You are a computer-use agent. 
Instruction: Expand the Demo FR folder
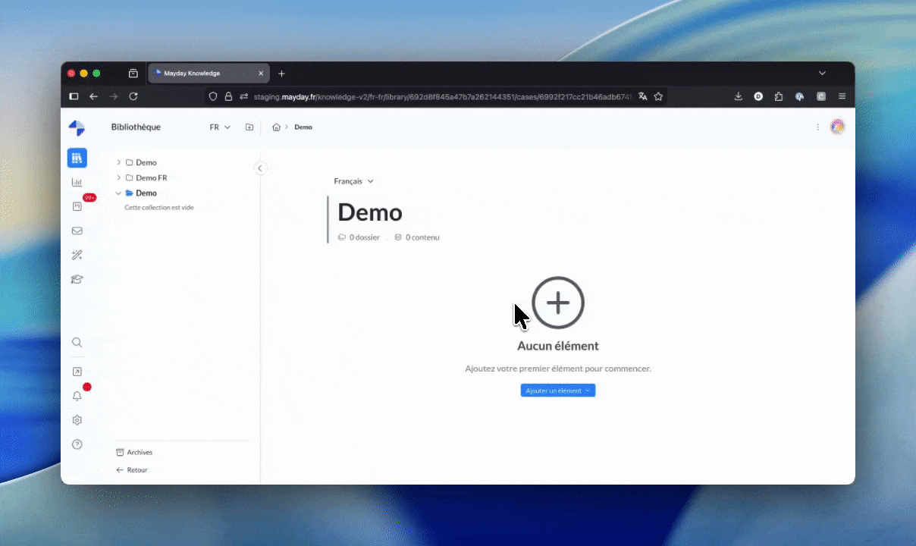coord(119,177)
